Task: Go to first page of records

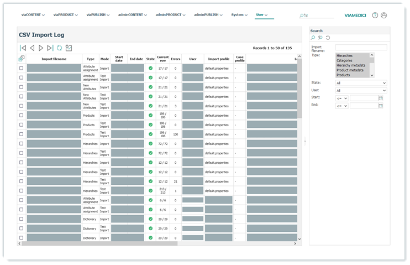Action: click(x=22, y=48)
